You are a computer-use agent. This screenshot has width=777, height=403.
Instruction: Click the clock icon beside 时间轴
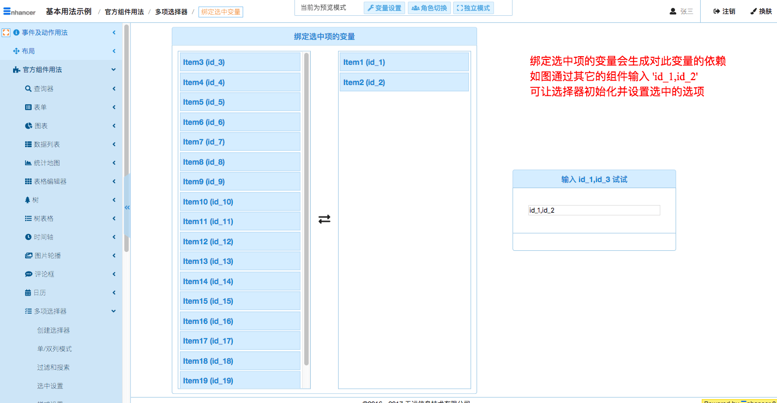[28, 237]
